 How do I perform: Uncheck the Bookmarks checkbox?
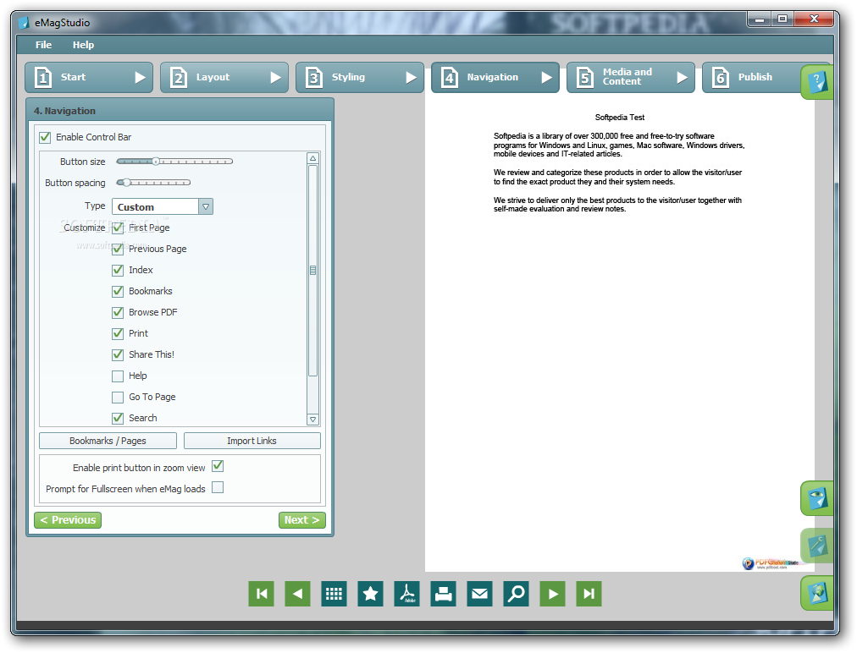[118, 292]
